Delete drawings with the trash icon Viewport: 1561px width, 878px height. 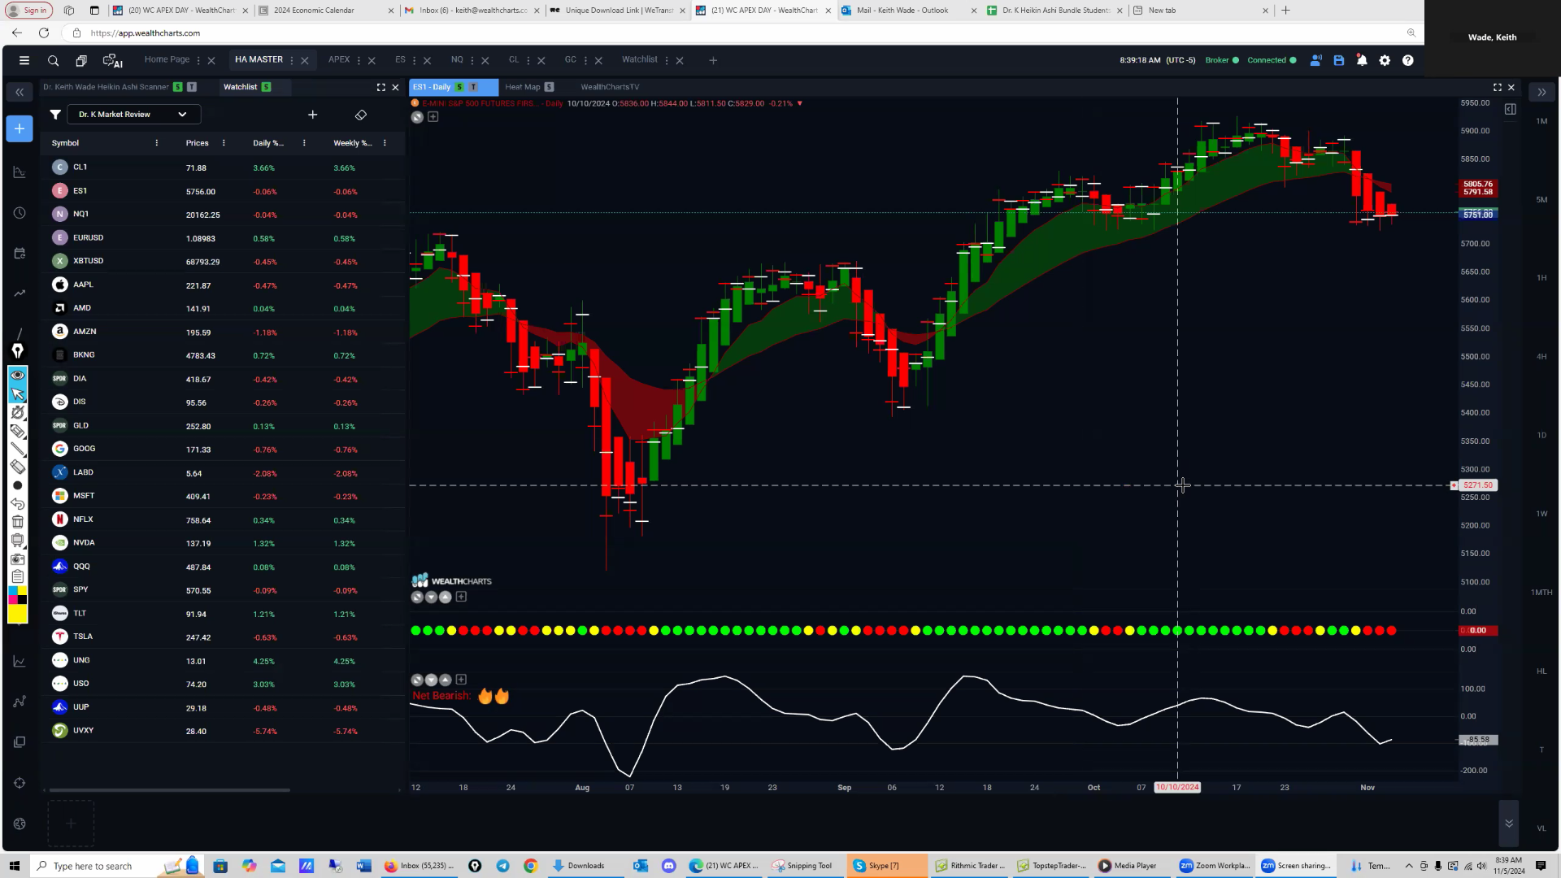point(17,522)
